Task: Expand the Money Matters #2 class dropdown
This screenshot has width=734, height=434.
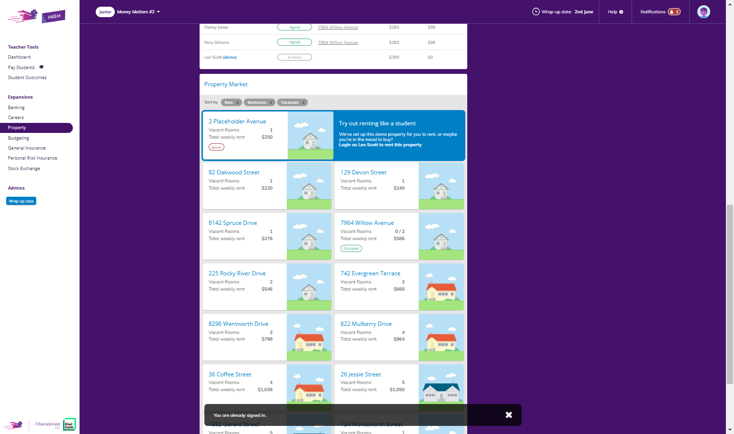Action: [139, 12]
